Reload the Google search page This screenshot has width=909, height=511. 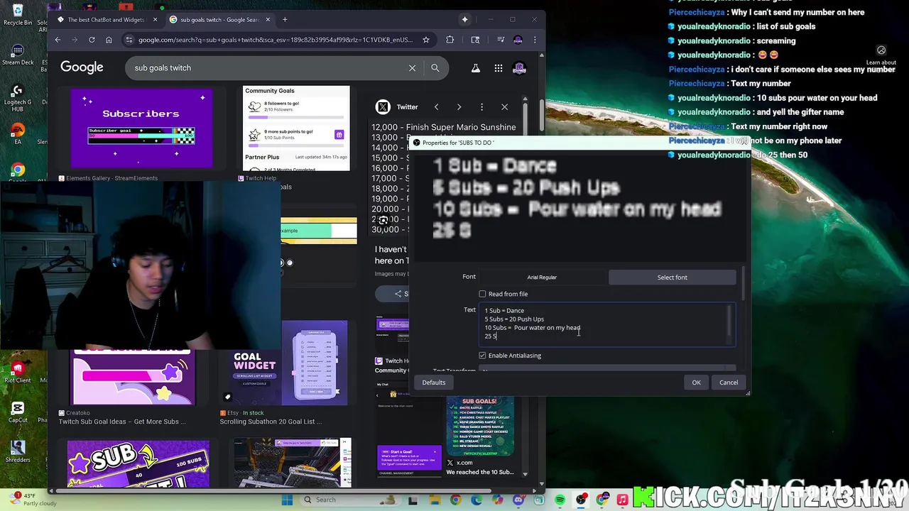pyautogui.click(x=92, y=40)
